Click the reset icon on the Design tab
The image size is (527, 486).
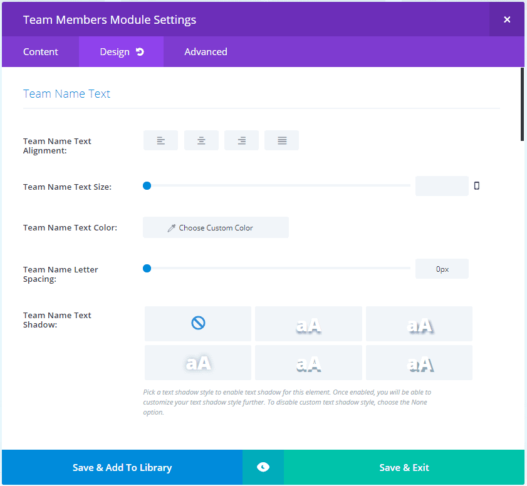[140, 52]
